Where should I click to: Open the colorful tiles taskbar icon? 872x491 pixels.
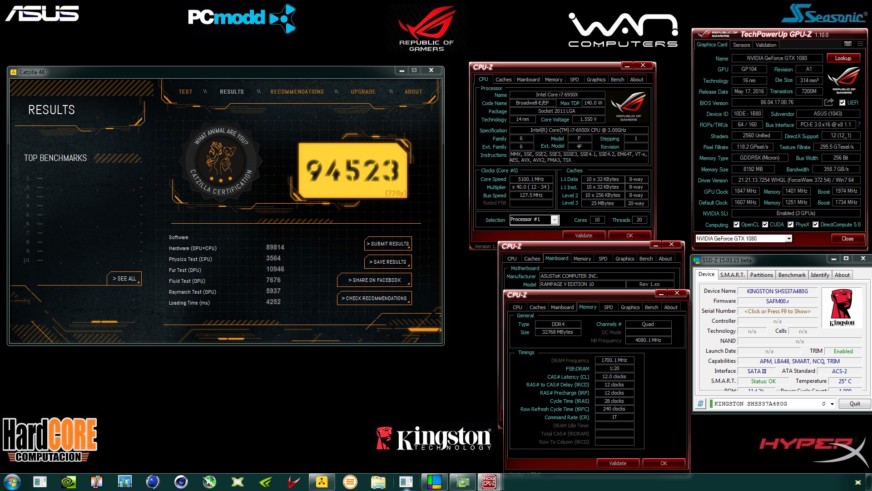(434, 482)
